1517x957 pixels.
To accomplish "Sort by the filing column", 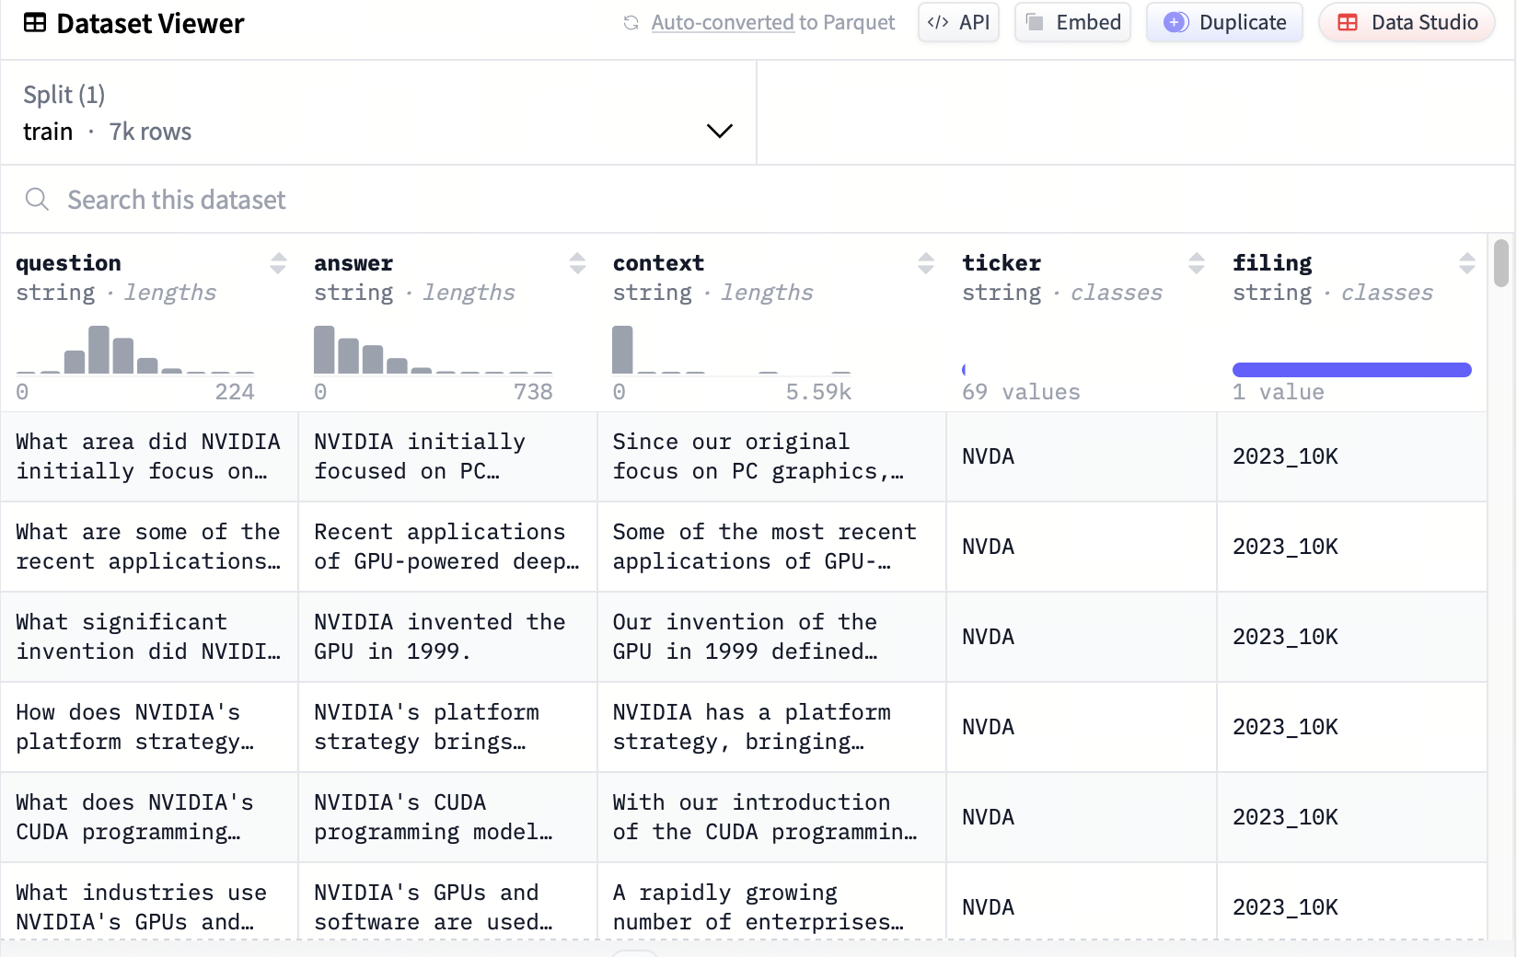I will click(x=1467, y=263).
